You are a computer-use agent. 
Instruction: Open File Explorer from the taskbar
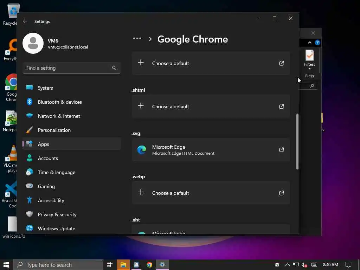(x=123, y=265)
